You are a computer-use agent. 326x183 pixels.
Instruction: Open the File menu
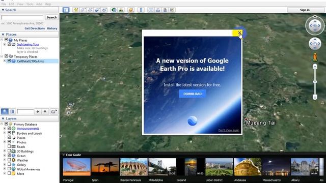(x=4, y=4)
